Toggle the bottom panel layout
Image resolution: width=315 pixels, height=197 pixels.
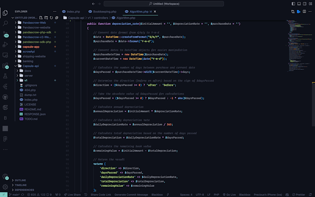pos(299,4)
